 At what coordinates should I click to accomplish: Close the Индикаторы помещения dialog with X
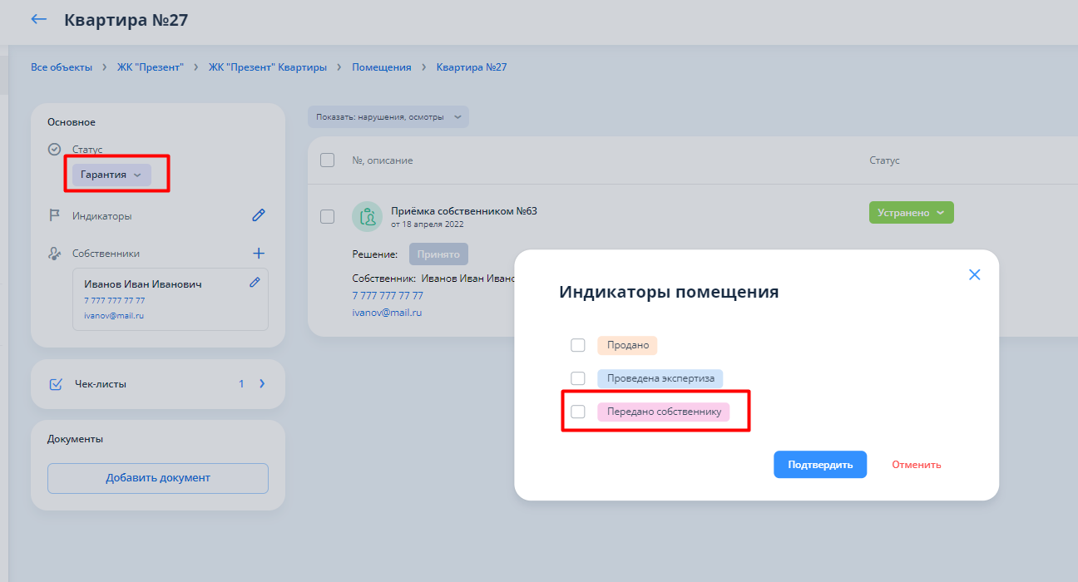975,274
